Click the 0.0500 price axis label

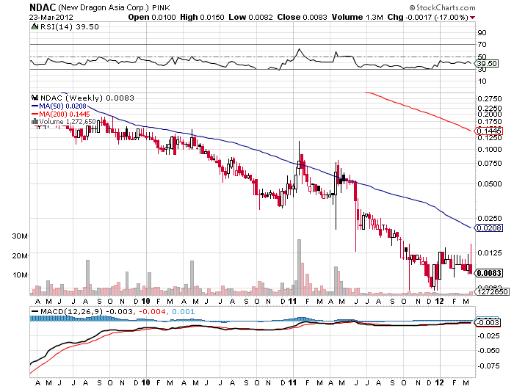click(x=490, y=183)
